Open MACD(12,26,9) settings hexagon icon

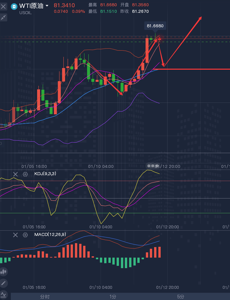25,235
